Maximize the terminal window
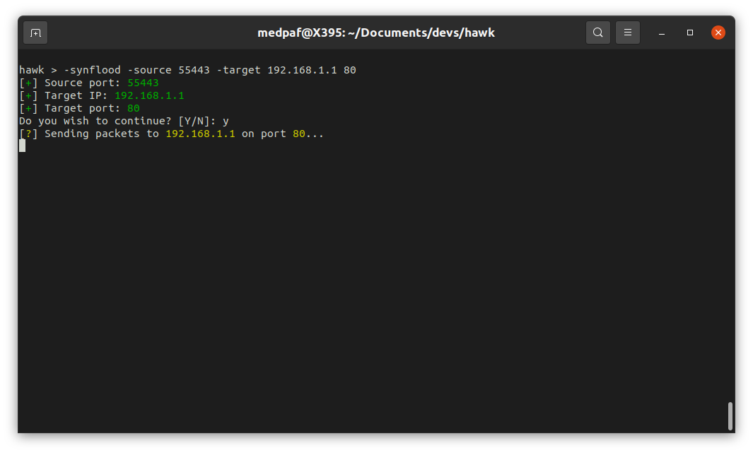 click(x=690, y=33)
